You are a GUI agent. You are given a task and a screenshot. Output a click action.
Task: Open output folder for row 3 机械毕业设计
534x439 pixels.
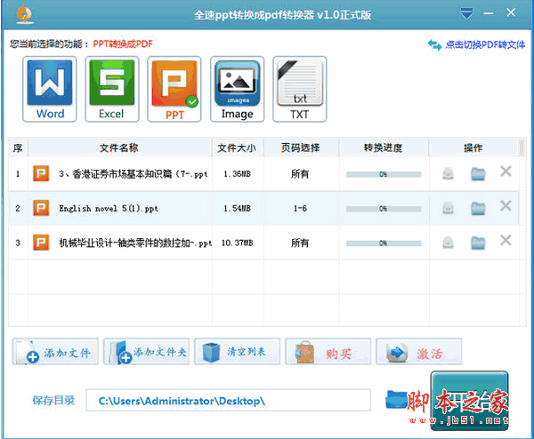pos(478,243)
